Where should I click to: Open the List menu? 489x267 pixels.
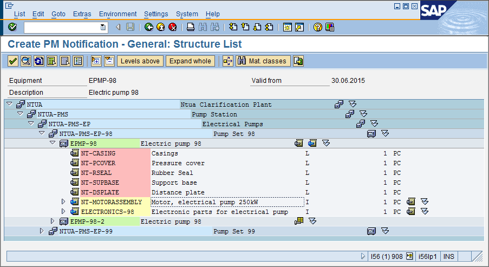[x=19, y=14]
